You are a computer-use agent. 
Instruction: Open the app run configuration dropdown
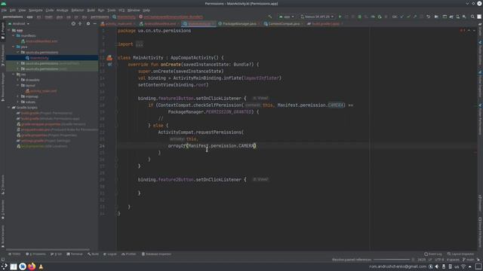(287, 17)
